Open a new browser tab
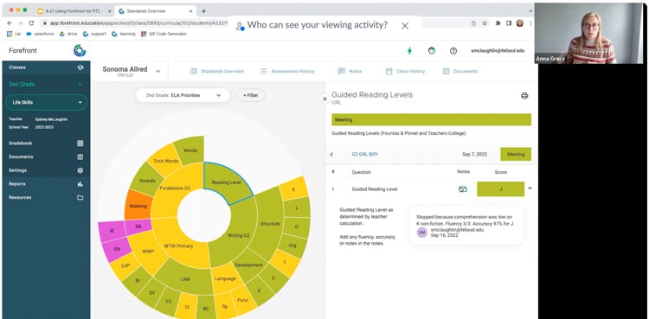 click(203, 11)
